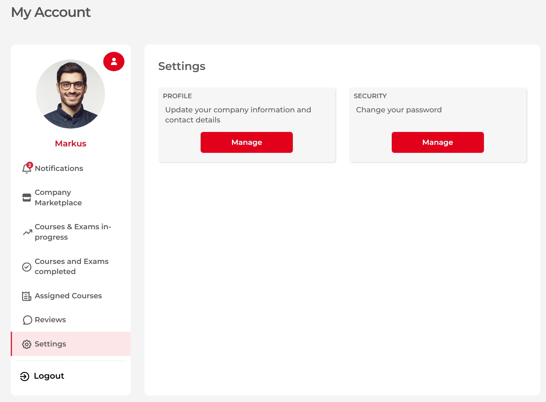Click the Settings page heading
The image size is (546, 402).
point(182,66)
